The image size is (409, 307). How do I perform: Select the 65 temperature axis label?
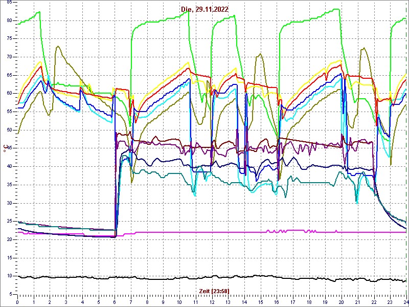pyautogui.click(x=9, y=75)
